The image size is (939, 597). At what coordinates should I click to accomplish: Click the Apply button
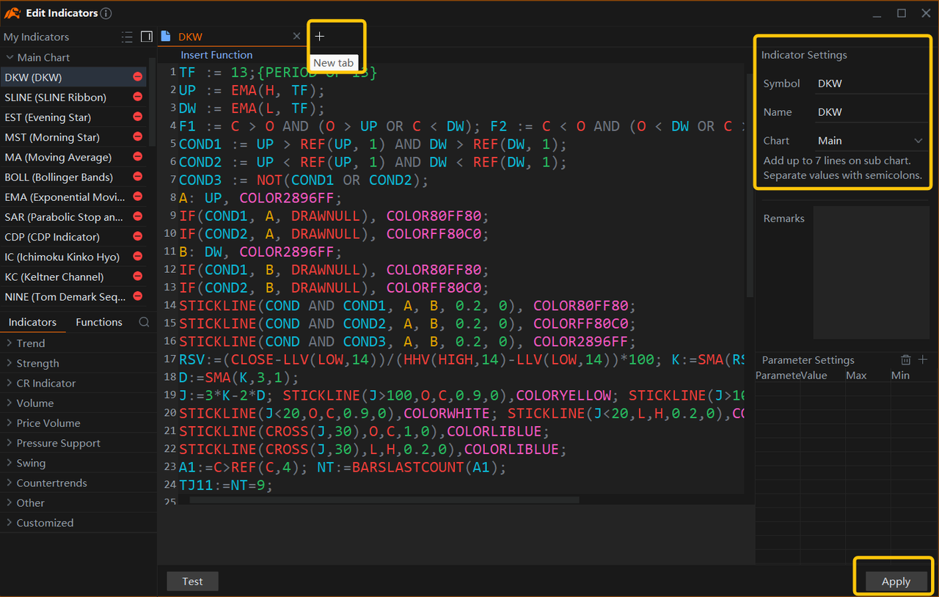(x=896, y=581)
